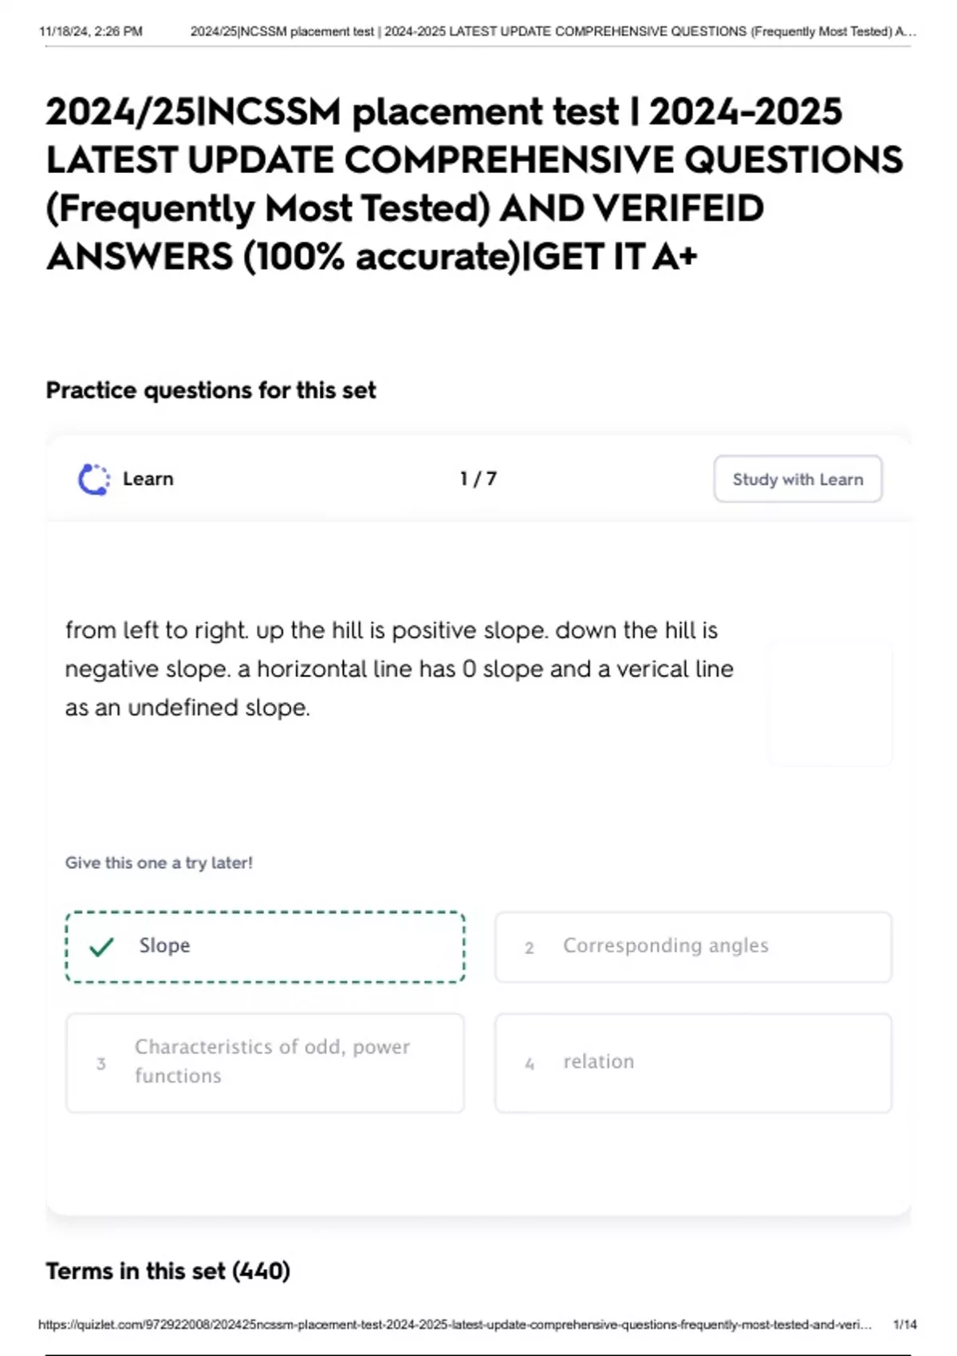Click the number 2 badge on Corresponding angles
Screen dimensions: 957x1356
(529, 948)
